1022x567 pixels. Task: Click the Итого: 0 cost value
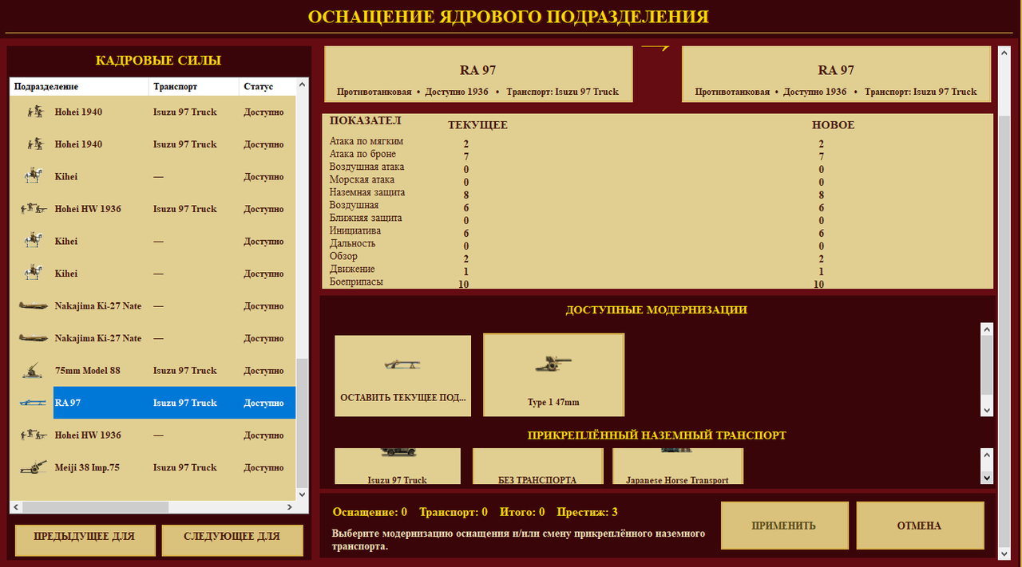[x=522, y=512]
